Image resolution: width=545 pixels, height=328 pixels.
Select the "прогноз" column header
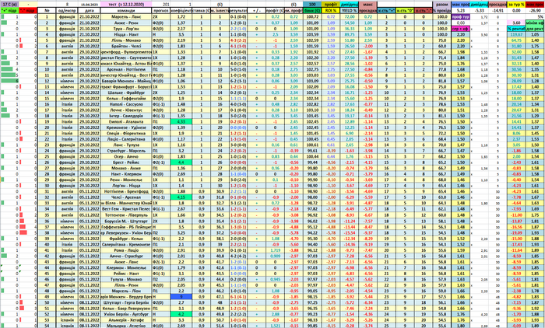click(x=161, y=11)
